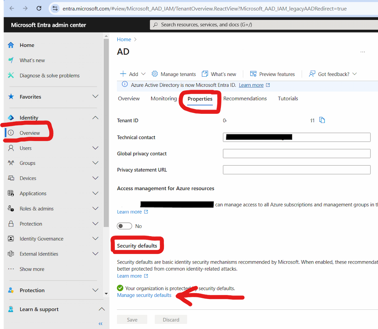Switch to the Monitoring tab
The image size is (378, 329).
tap(164, 99)
